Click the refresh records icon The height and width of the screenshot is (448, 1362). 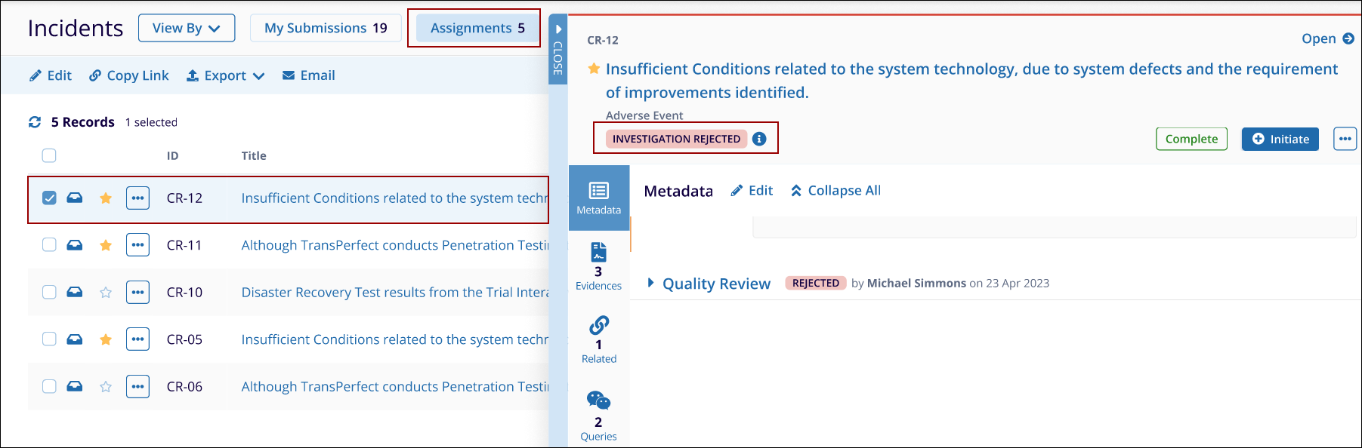(35, 122)
